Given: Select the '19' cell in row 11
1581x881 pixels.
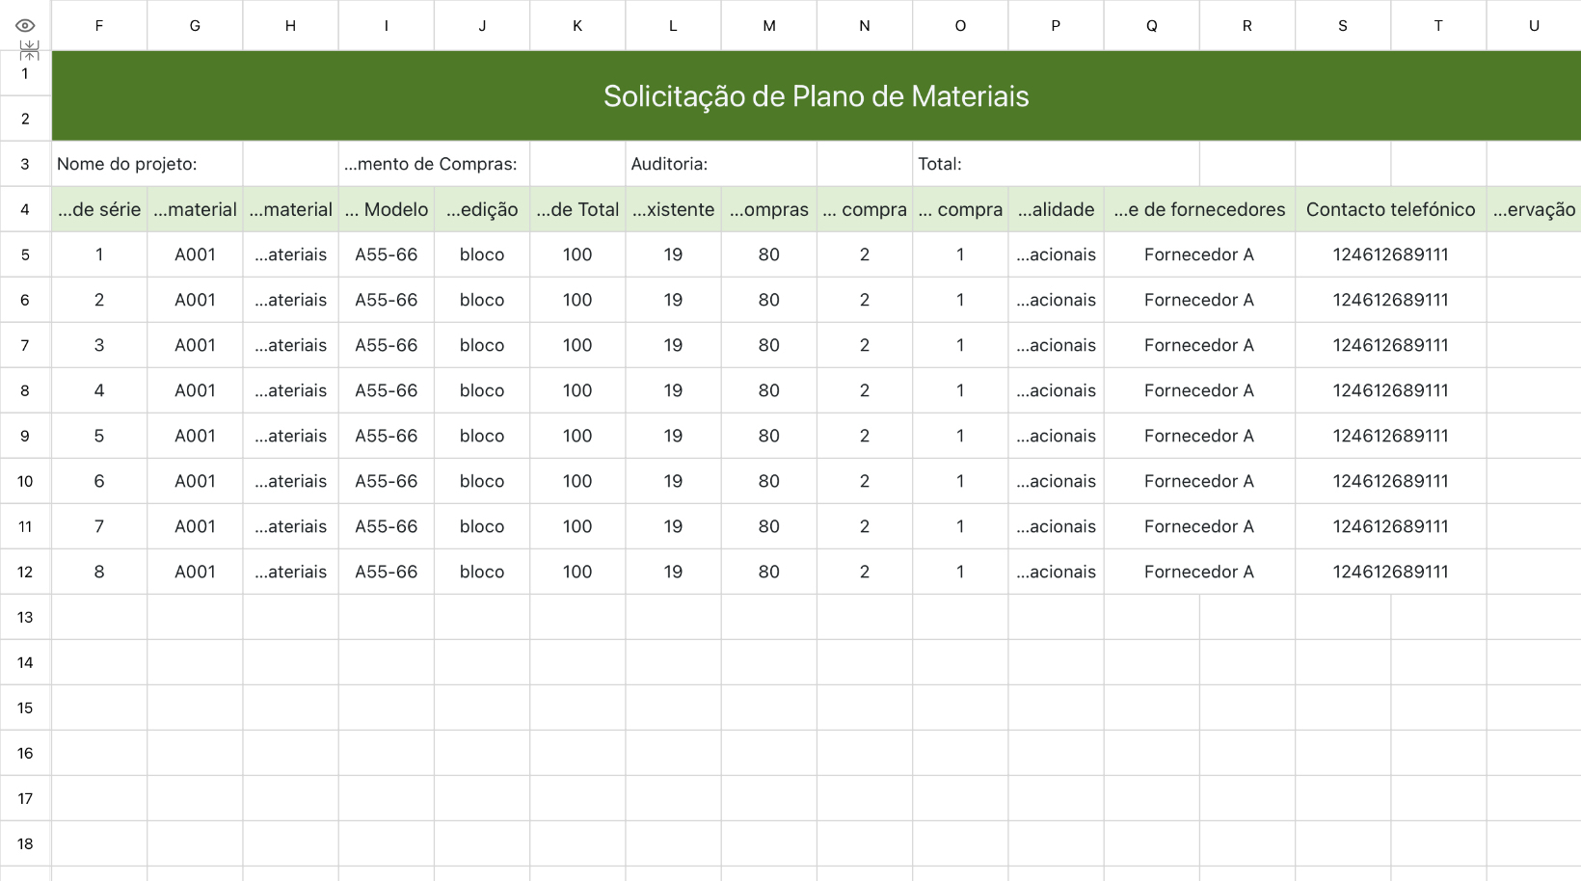Looking at the screenshot, I should point(673,526).
